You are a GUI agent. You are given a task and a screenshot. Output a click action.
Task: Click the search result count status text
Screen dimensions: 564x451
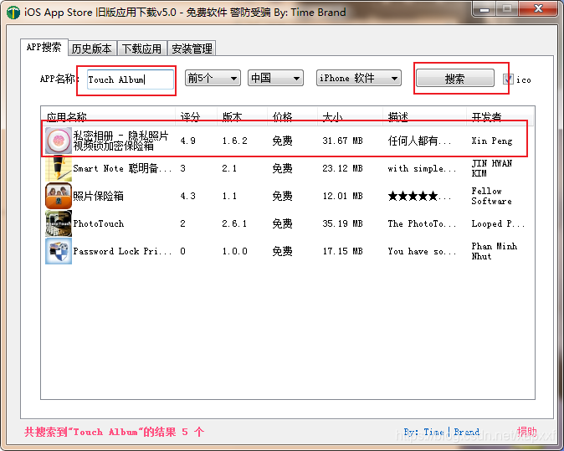(114, 432)
